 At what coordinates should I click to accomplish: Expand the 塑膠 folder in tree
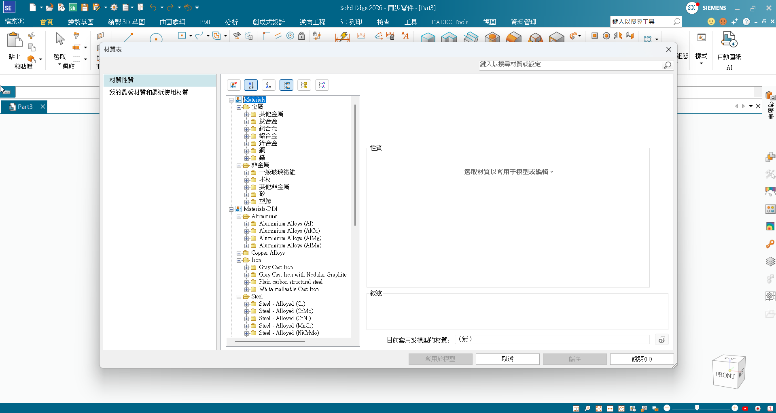(x=246, y=202)
